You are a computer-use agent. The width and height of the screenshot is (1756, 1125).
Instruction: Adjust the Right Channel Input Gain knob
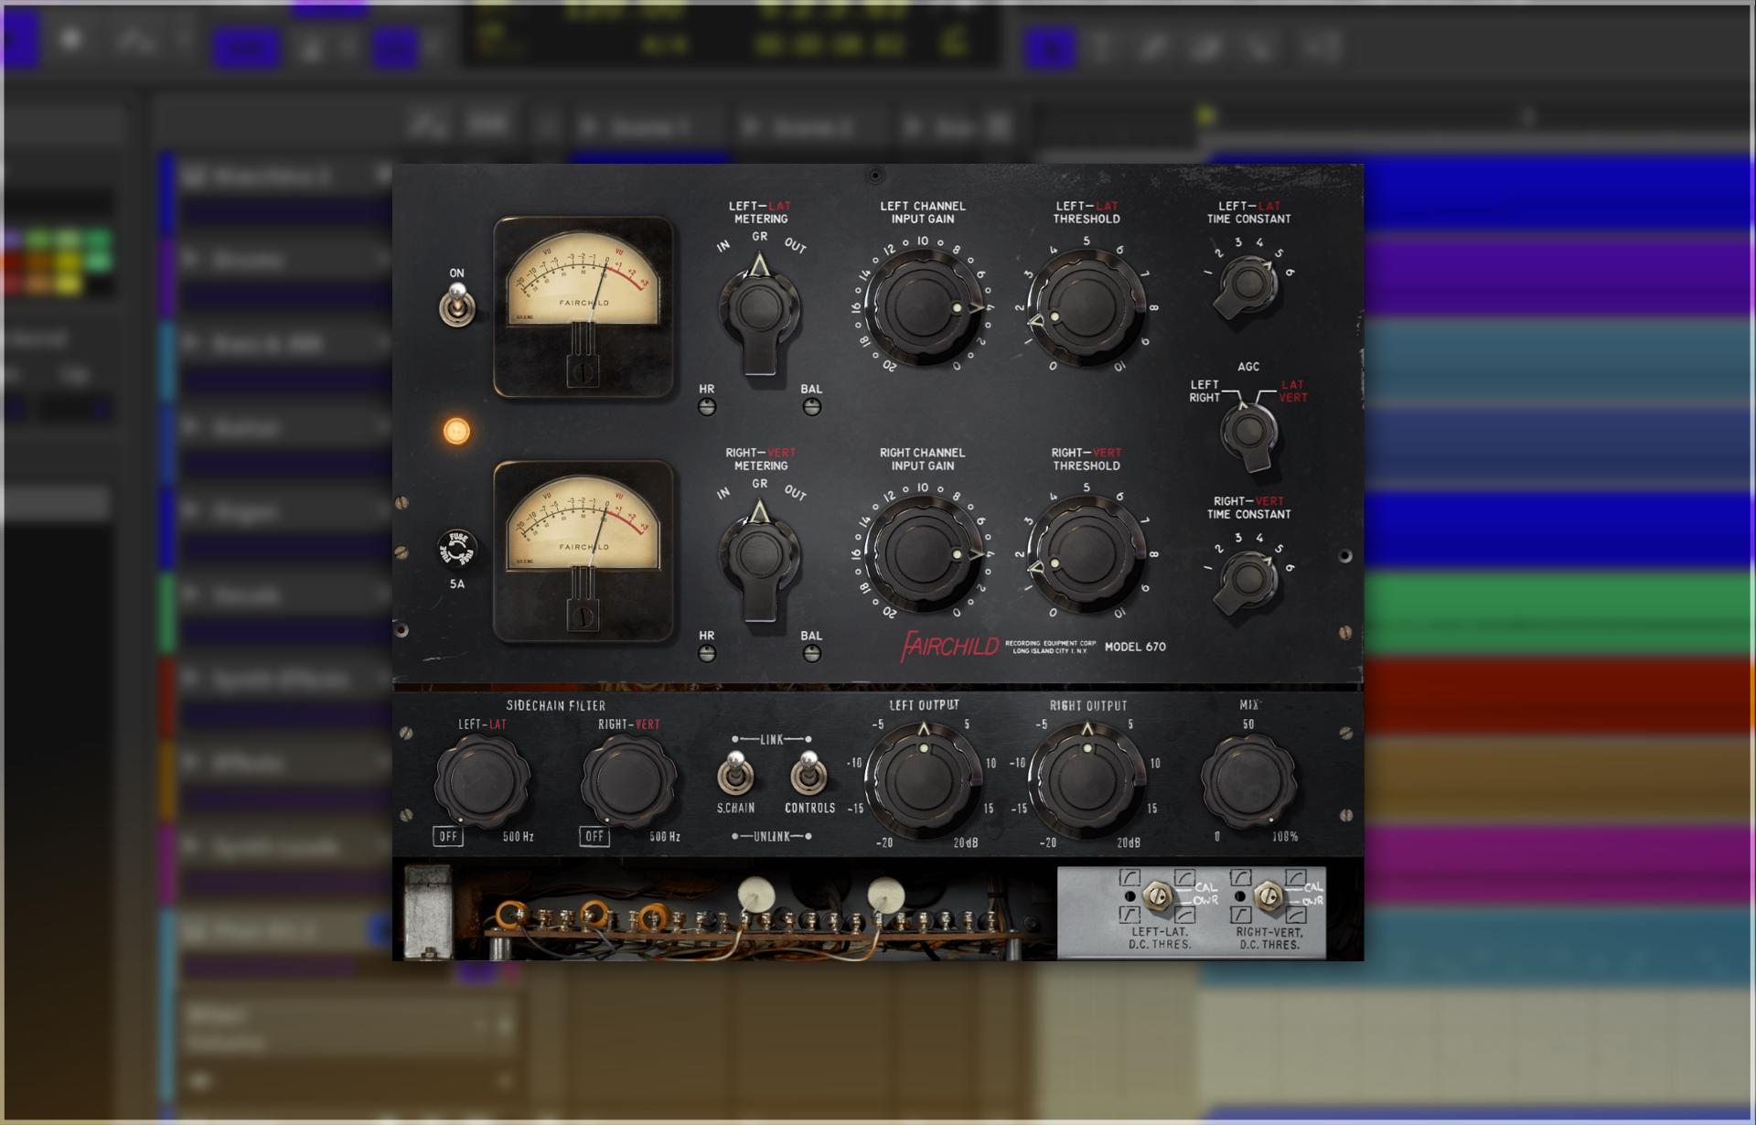point(924,555)
